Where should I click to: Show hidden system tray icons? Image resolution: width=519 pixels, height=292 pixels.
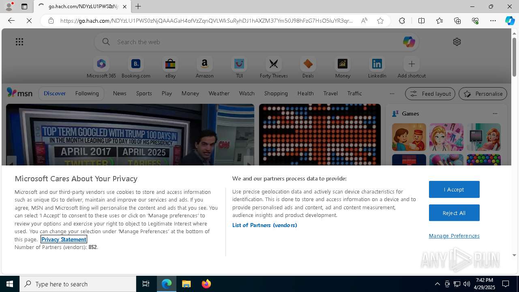[437, 284]
